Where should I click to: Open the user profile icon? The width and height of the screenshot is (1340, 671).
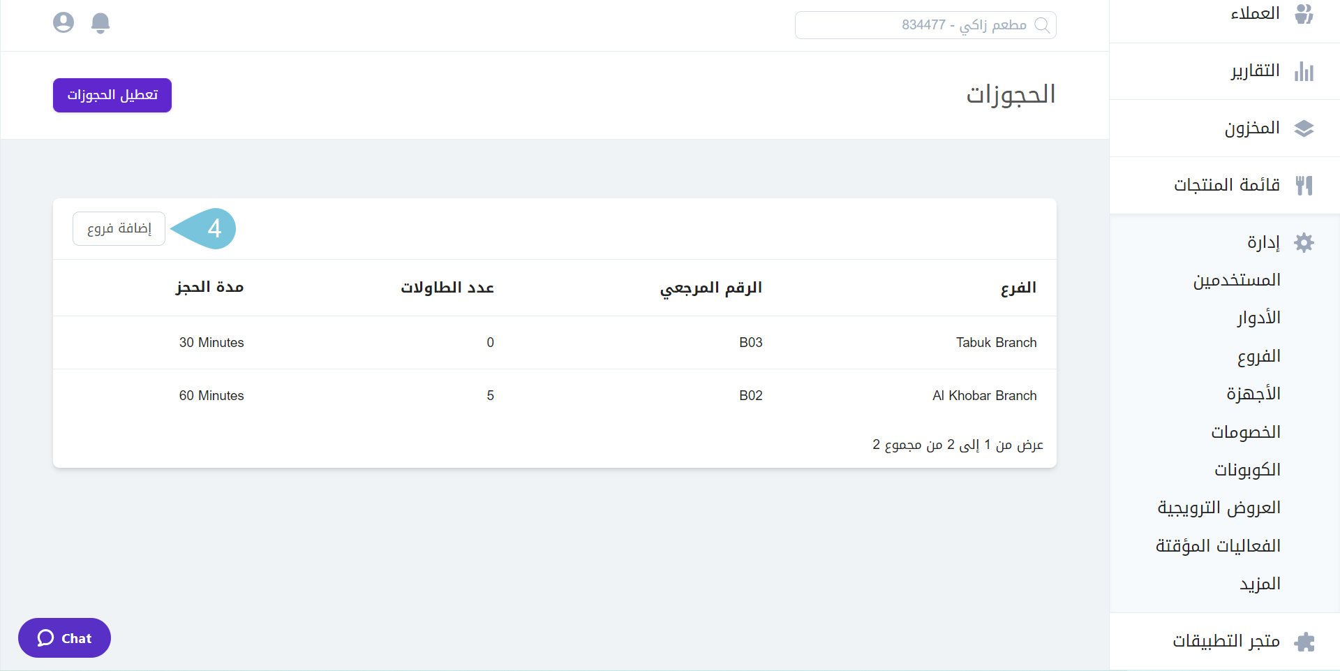pos(64,22)
